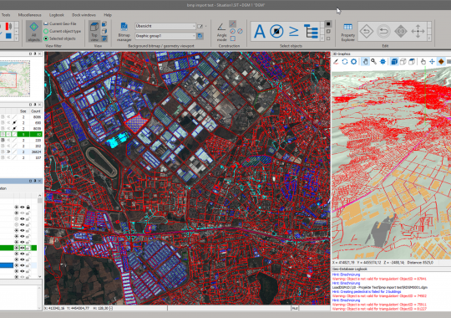Click the Count column header
This screenshot has height=318, width=451.
coord(36,111)
